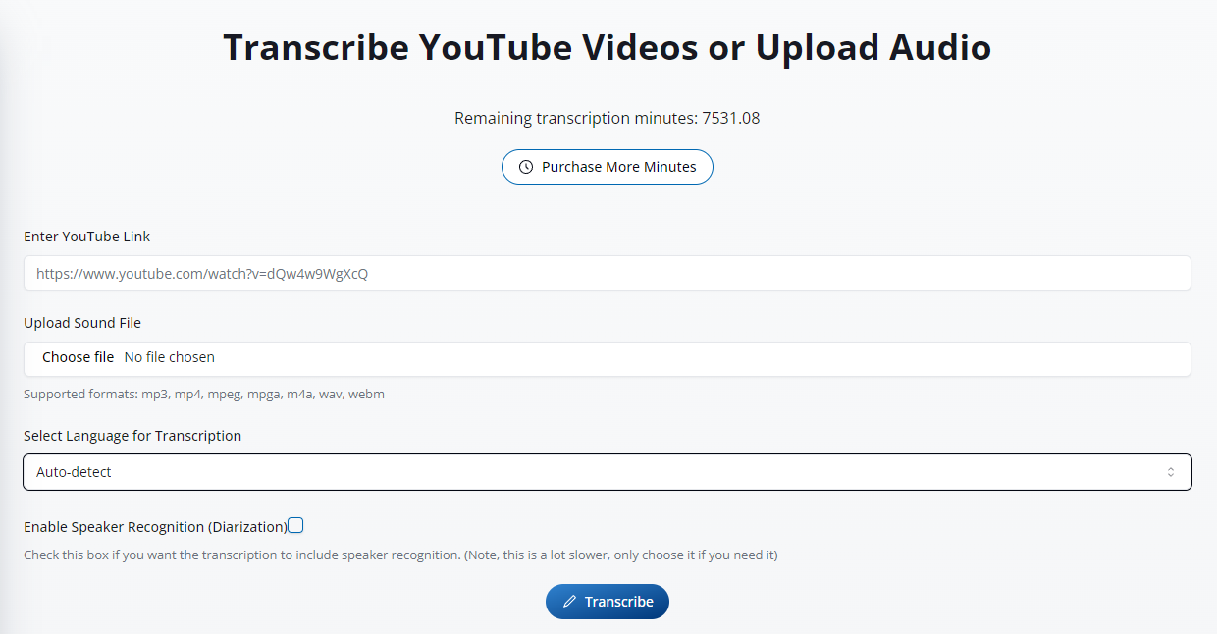Click the pencil icon on the Transcribe button
This screenshot has width=1217, height=634.
(x=569, y=602)
